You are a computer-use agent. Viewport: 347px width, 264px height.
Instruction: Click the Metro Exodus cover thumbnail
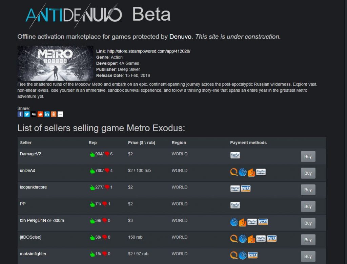tap(55, 63)
